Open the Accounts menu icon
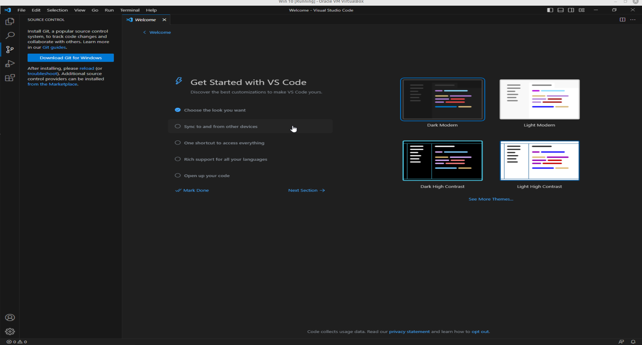This screenshot has height=345, width=642. 10,317
